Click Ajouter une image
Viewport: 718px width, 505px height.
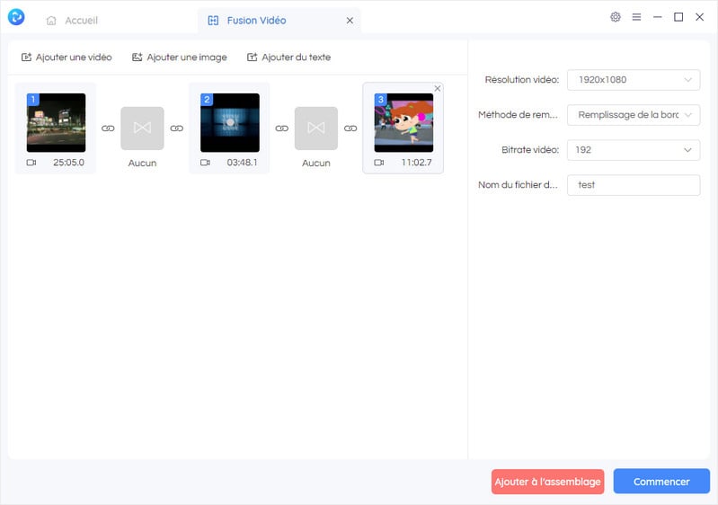[180, 58]
